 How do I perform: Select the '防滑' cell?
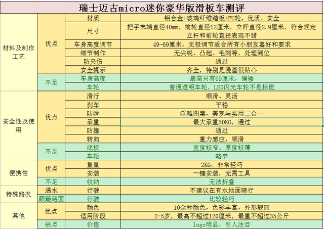[x=93, y=113]
